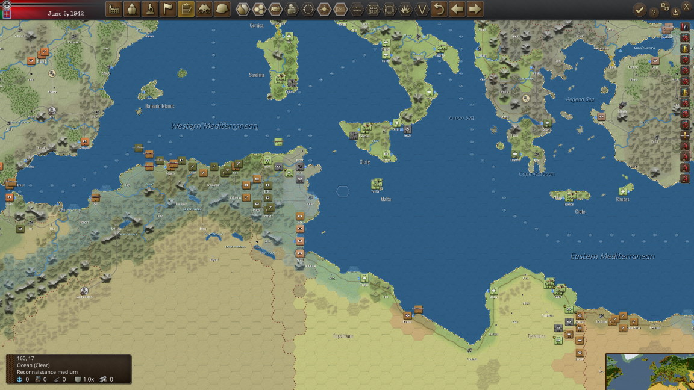Toggle the crosshair target overlay
The width and height of the screenshot is (694, 390).
pos(308,9)
